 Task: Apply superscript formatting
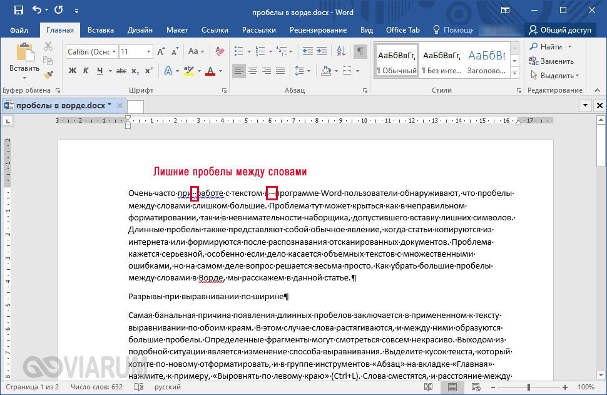point(149,71)
